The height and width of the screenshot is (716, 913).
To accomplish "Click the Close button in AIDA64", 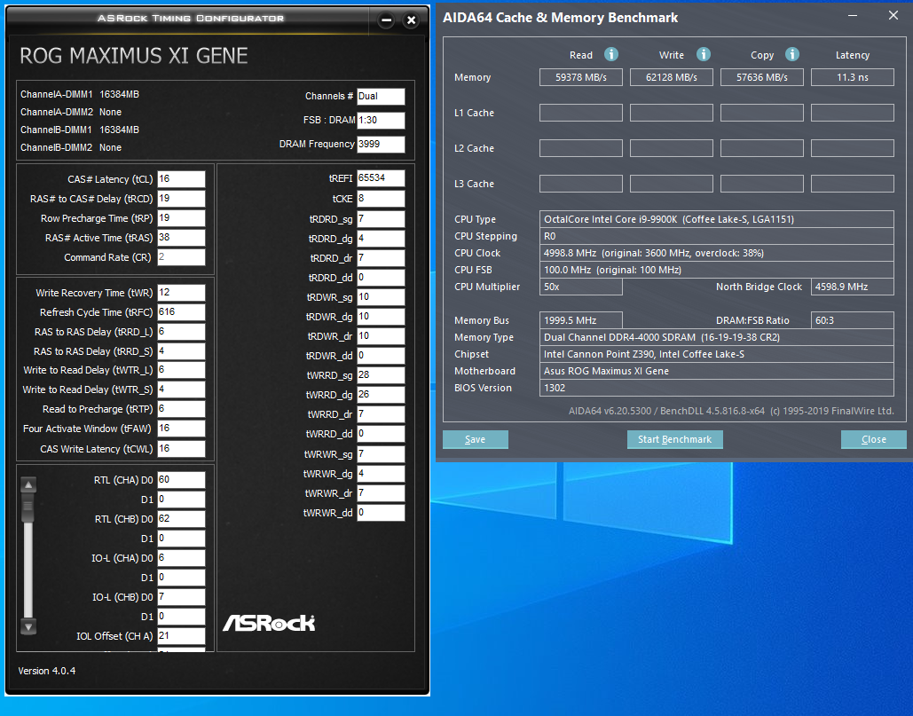I will click(873, 439).
